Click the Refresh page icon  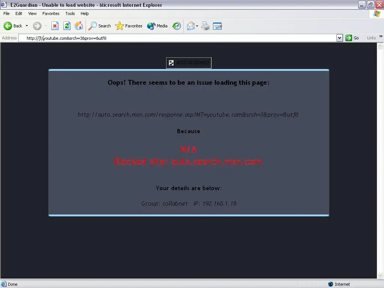67,26
